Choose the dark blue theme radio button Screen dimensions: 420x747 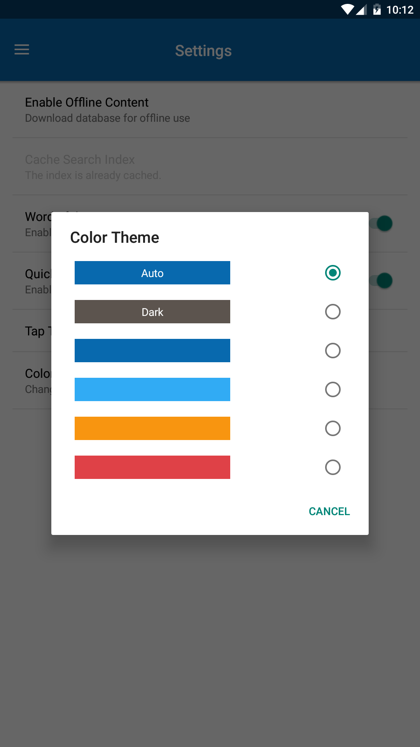tap(333, 351)
